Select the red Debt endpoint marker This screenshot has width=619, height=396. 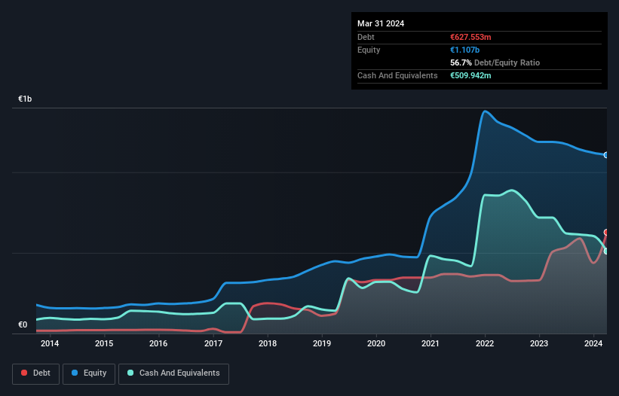pos(606,233)
